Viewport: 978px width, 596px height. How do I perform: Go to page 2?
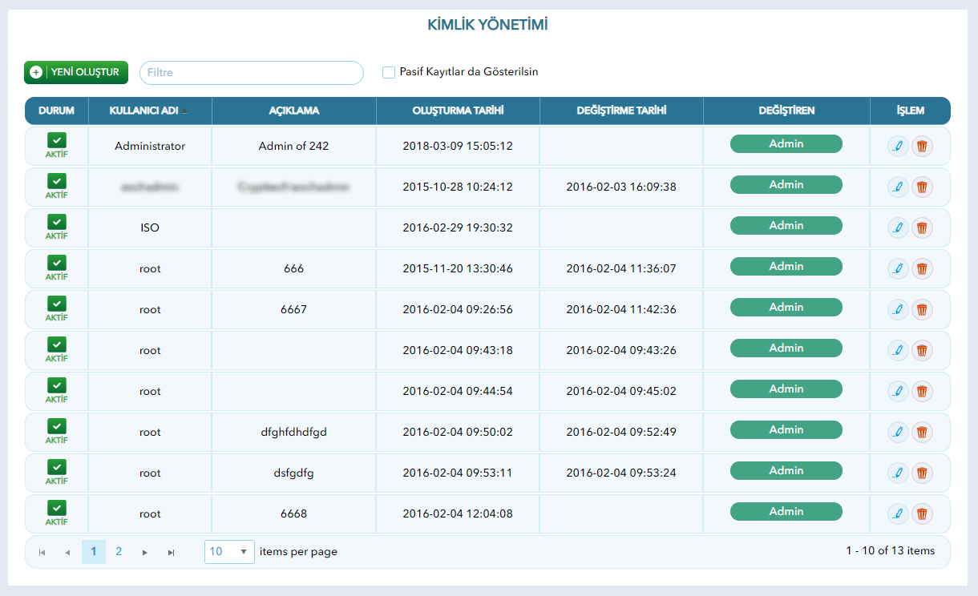[x=119, y=552]
